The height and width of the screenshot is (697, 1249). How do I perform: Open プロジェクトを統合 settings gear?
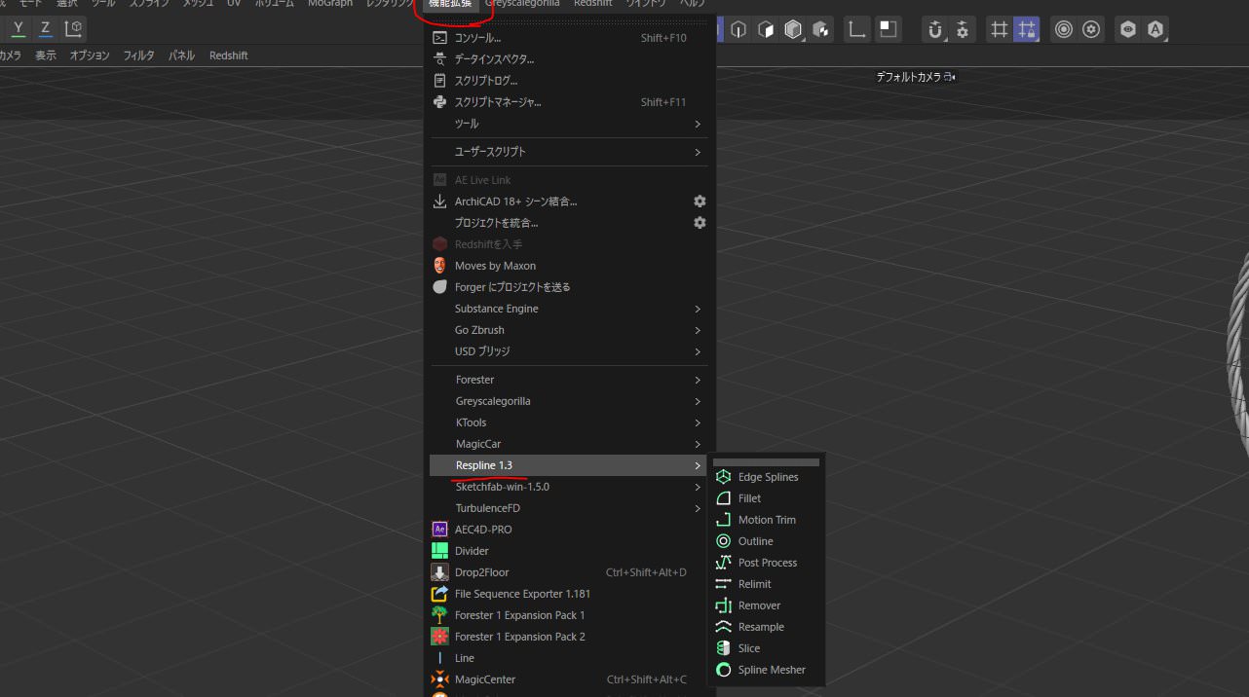pyautogui.click(x=700, y=223)
